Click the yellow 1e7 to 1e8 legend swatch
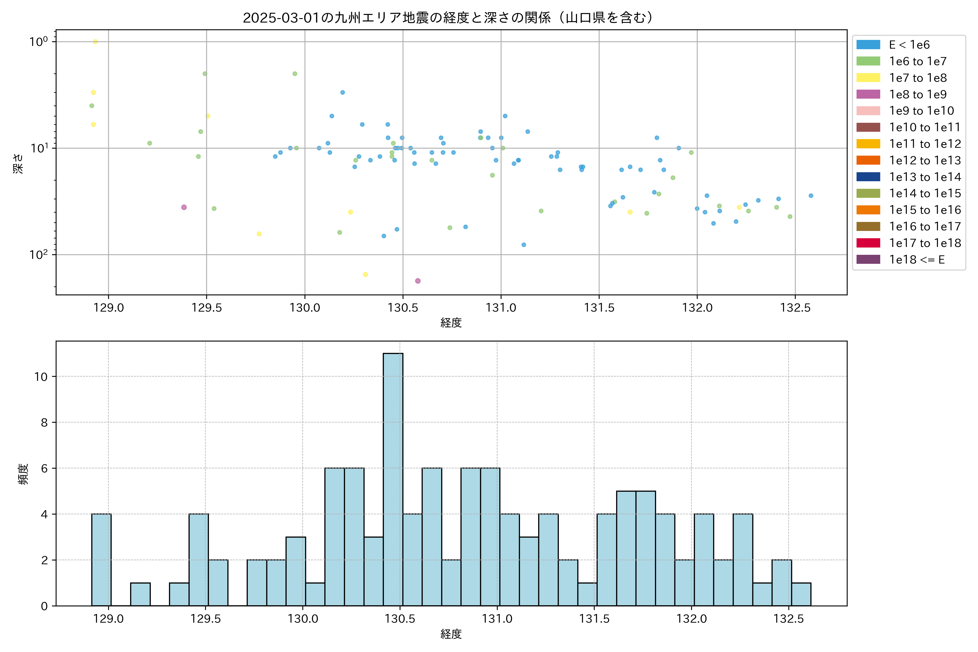This screenshot has width=978, height=652. point(868,78)
